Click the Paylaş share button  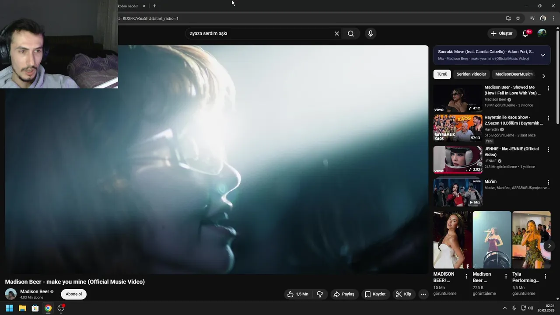(344, 294)
